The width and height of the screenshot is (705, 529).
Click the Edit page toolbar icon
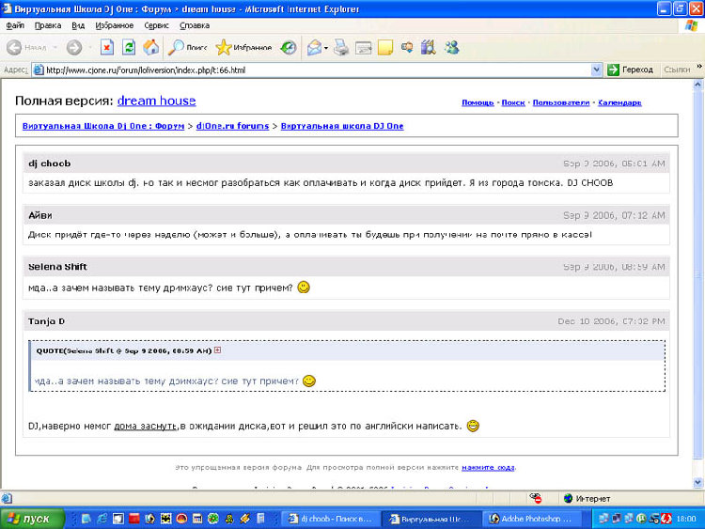point(363,47)
